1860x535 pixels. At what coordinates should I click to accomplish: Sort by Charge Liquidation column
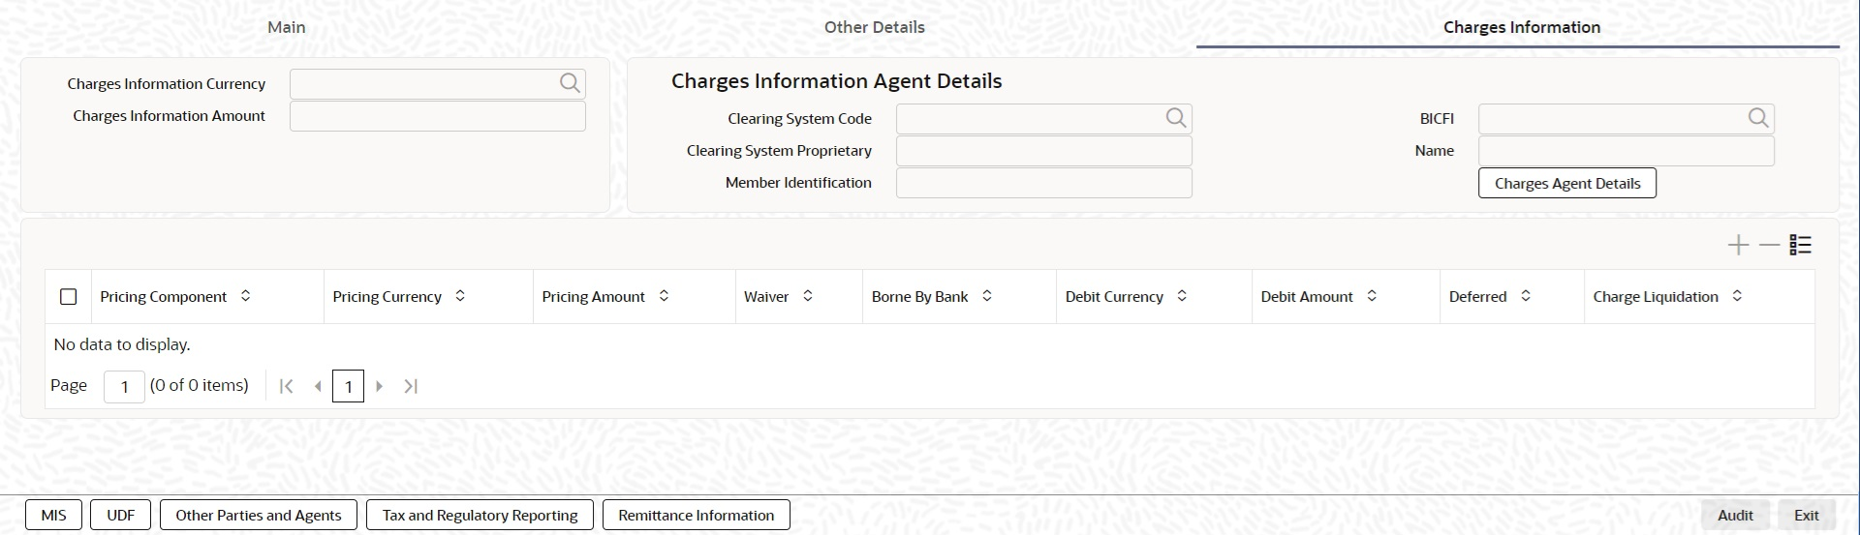(x=1737, y=296)
